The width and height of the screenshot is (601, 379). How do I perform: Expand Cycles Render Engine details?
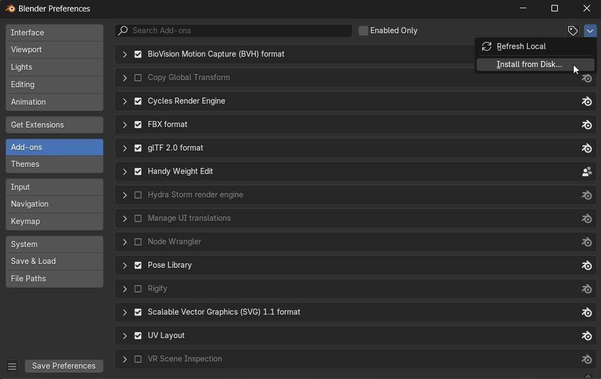pyautogui.click(x=124, y=101)
